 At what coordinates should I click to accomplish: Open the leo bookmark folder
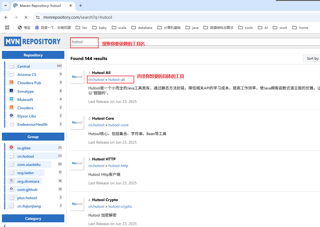(x=81, y=28)
